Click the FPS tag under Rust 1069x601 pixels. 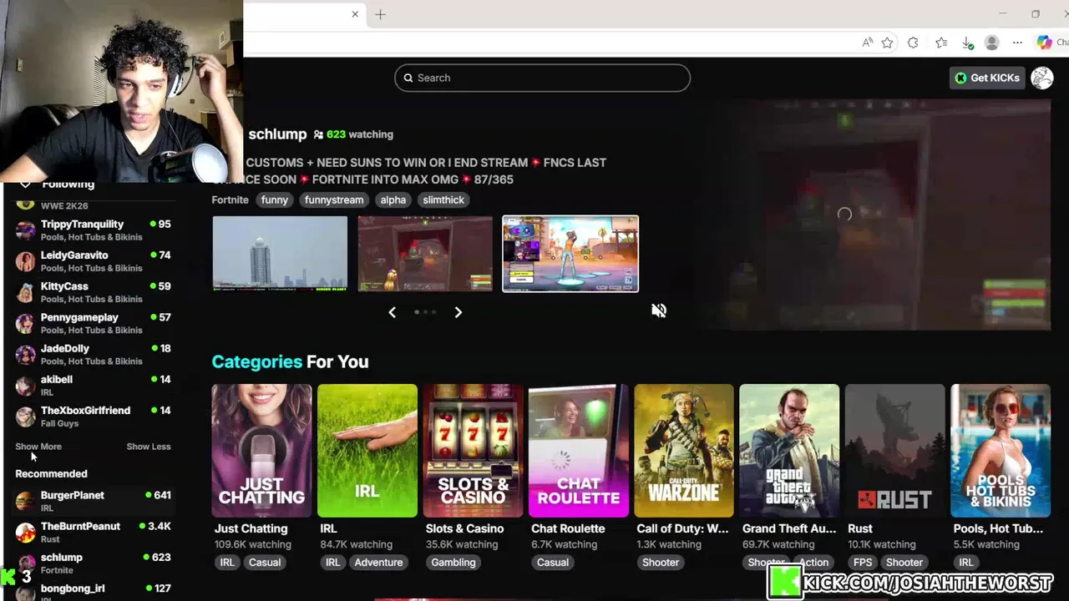pyautogui.click(x=863, y=562)
